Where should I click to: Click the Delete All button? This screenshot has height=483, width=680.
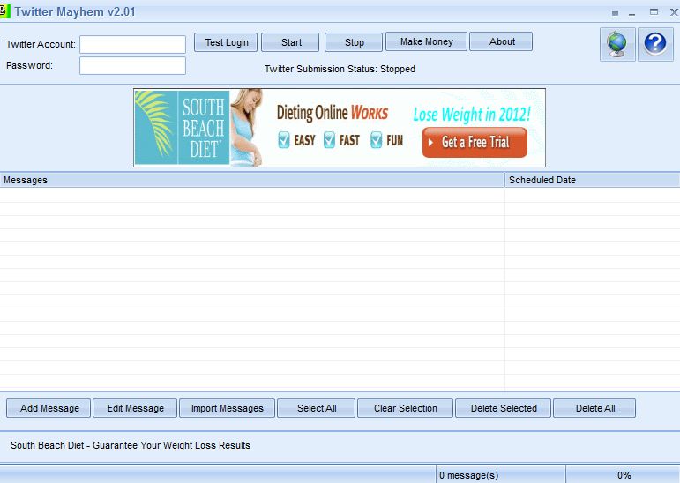594,408
